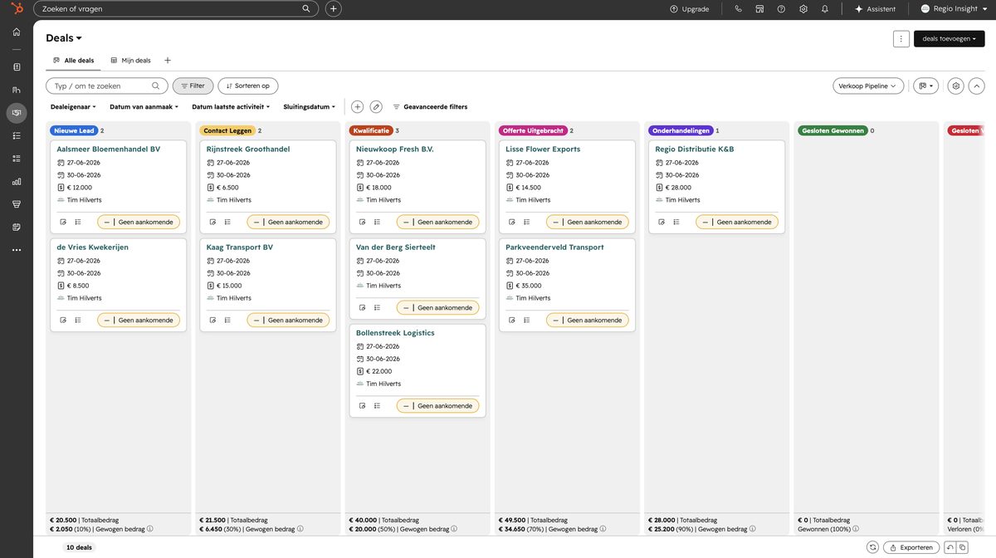This screenshot has width=996, height=558.
Task: Open the settings gear in top bar
Action: [x=803, y=9]
